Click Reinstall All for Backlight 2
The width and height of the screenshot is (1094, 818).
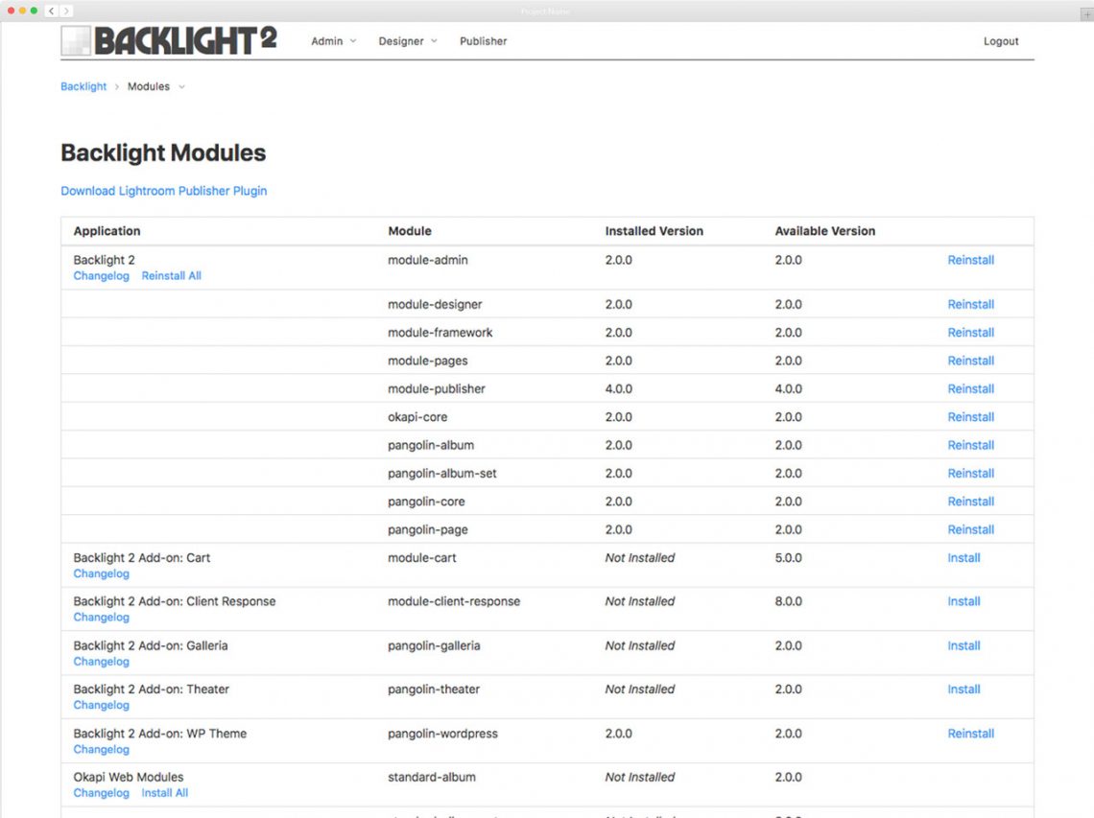point(172,276)
